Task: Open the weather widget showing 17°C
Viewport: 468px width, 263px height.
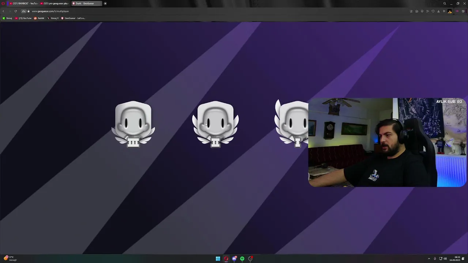Action: coord(10,258)
